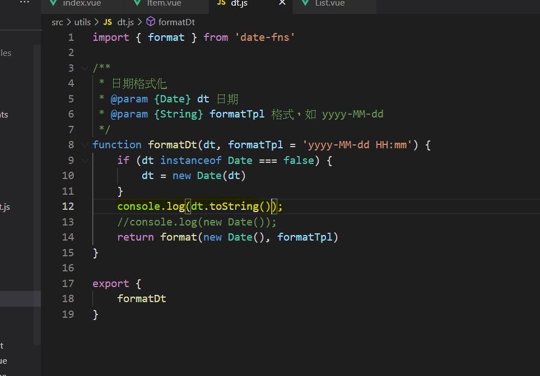Click the 'date-fns' string on line 1
This screenshot has width=540, height=376.
[265, 37]
